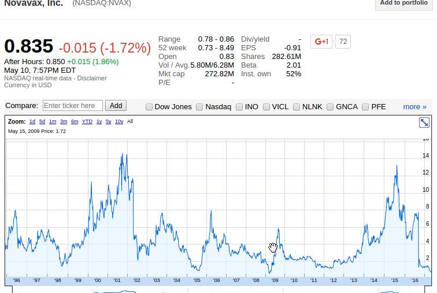Enable the Nasdaq comparison checkbox
The height and width of the screenshot is (293, 437).
point(199,107)
